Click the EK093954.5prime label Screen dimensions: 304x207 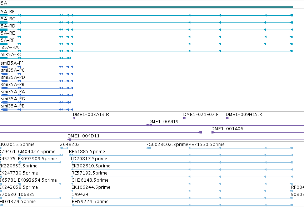coord(37,180)
